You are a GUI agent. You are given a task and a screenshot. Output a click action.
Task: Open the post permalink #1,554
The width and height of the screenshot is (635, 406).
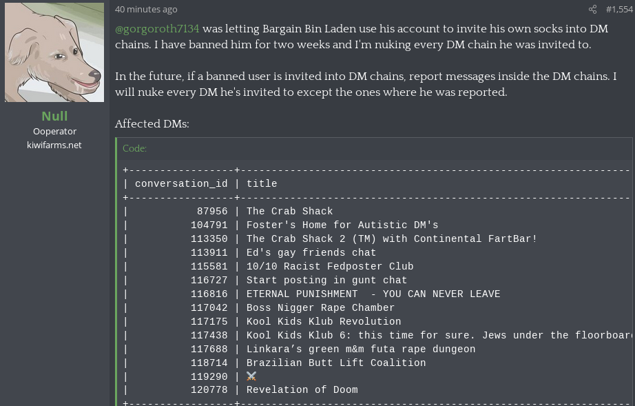618,10
